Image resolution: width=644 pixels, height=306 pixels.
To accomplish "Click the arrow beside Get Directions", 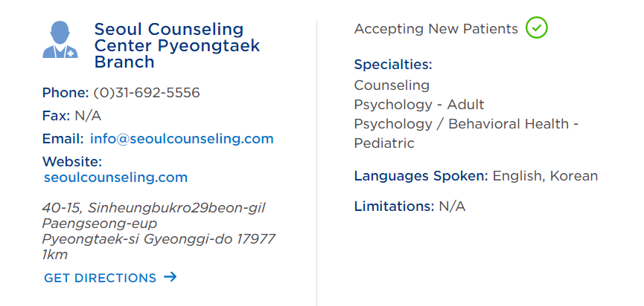I will coord(170,277).
